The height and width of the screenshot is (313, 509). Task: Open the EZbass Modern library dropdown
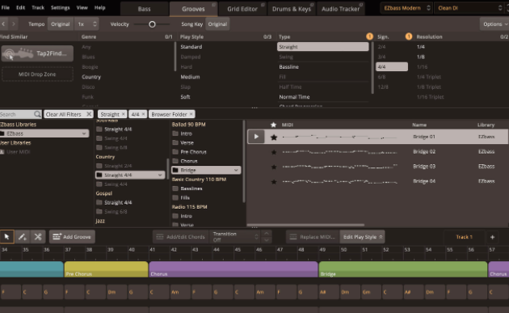tap(406, 8)
